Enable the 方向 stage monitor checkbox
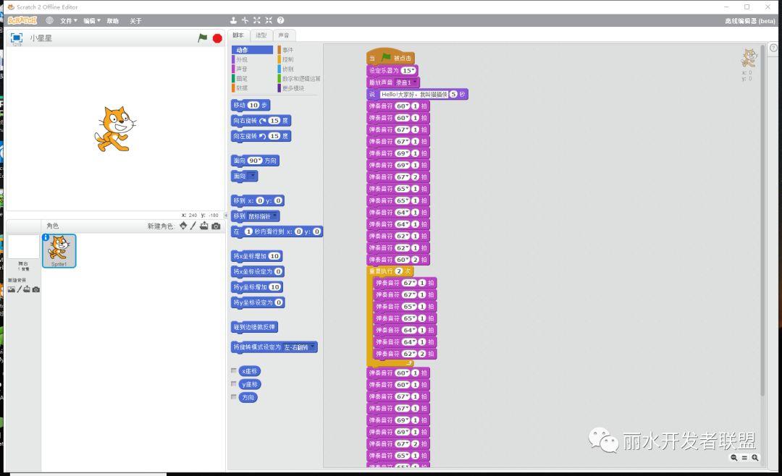 click(233, 396)
